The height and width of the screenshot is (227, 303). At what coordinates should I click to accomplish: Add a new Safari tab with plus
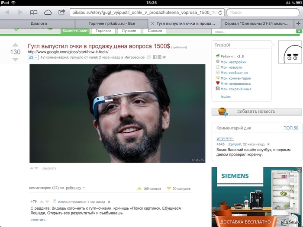pos(298,23)
